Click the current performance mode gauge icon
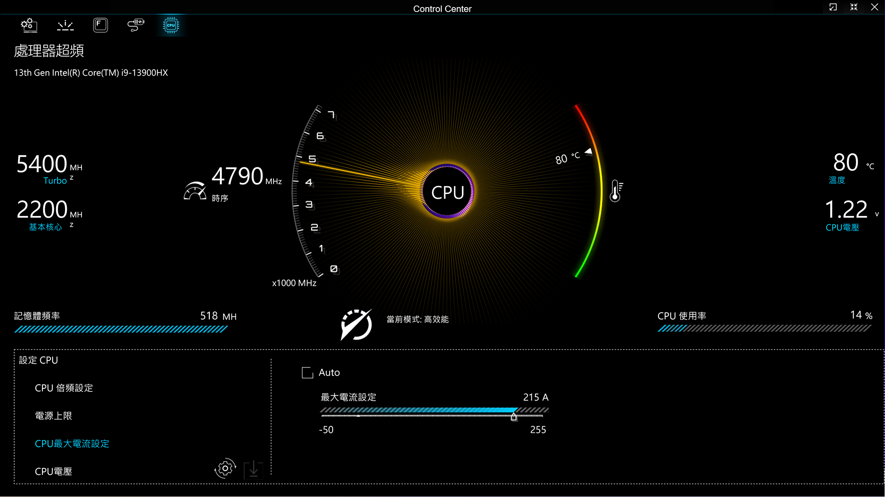The image size is (885, 497). point(356,325)
